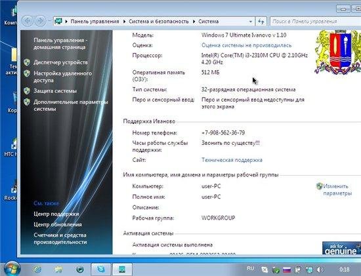Click the Skype tray icon

(x=265, y=269)
